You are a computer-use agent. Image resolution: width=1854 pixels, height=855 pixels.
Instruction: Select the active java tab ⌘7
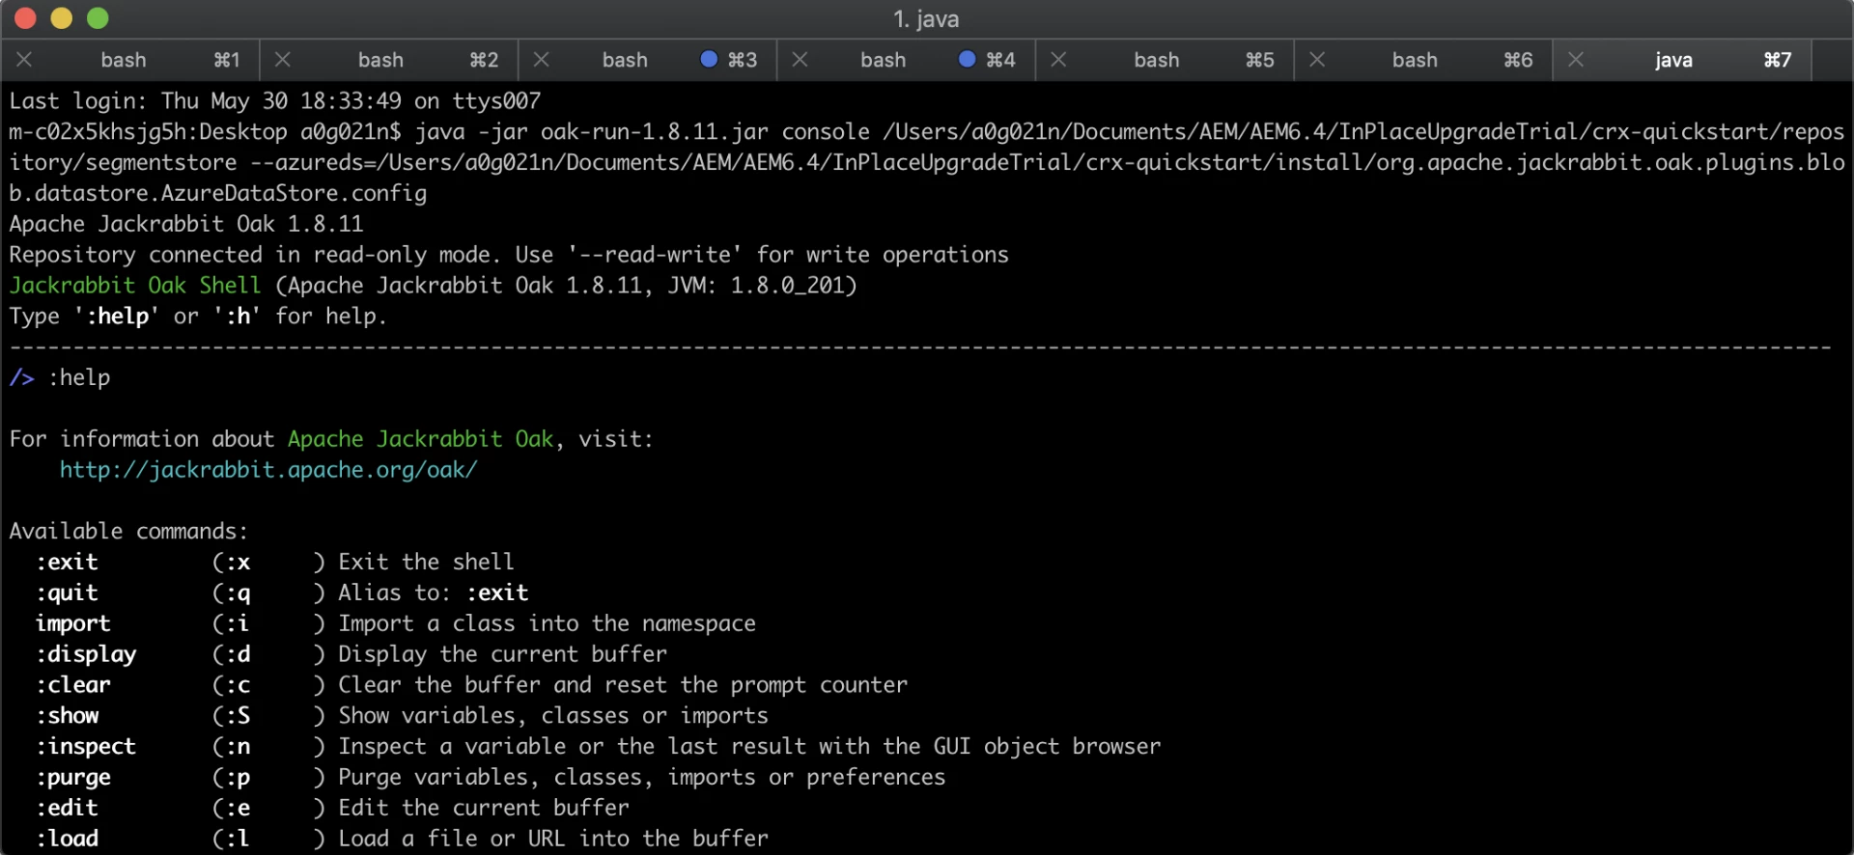(x=1682, y=60)
